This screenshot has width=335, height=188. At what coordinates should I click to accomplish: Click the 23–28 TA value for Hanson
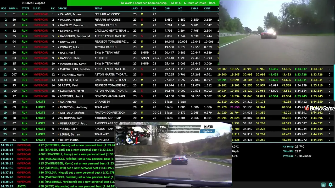(x=157, y=58)
